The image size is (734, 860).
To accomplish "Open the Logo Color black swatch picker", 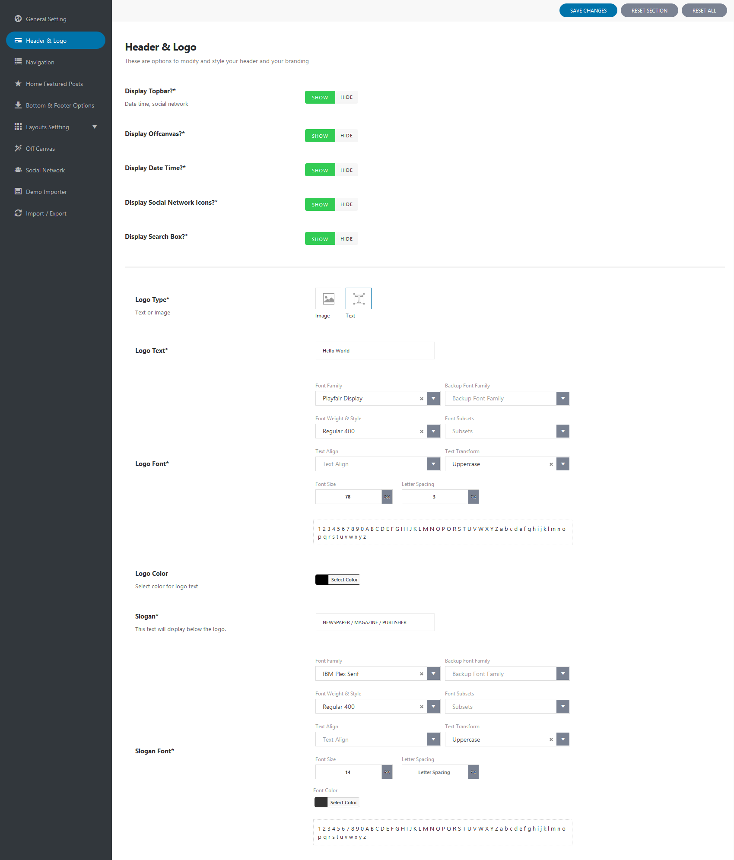I will pos(322,580).
